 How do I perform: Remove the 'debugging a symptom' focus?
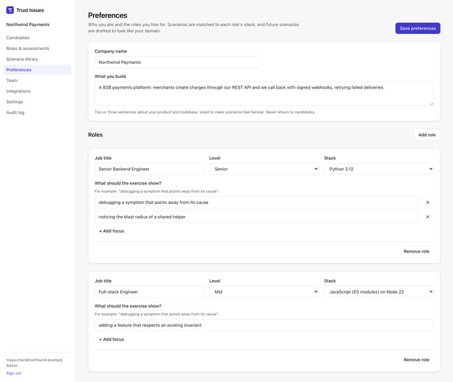pyautogui.click(x=428, y=203)
